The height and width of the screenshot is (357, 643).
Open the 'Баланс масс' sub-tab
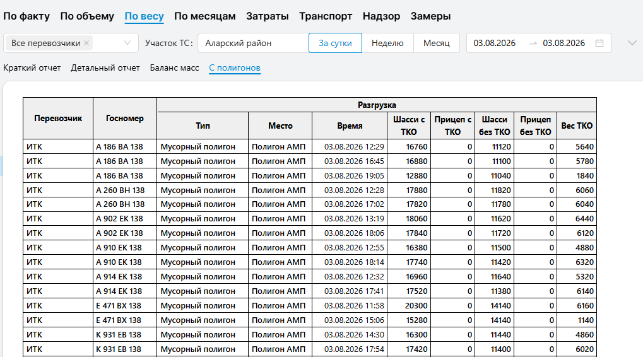[x=174, y=67]
